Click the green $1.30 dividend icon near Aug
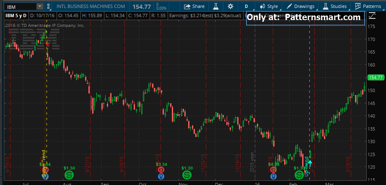The height and width of the screenshot is (185, 386). pyautogui.click(x=69, y=175)
